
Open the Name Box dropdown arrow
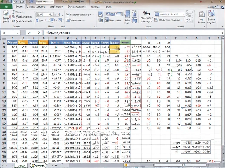pyautogui.click(x=18, y=33)
